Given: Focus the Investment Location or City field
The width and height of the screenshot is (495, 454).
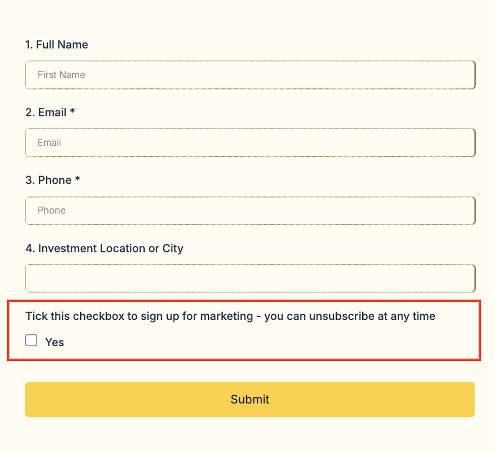Looking at the screenshot, I should [250, 278].
